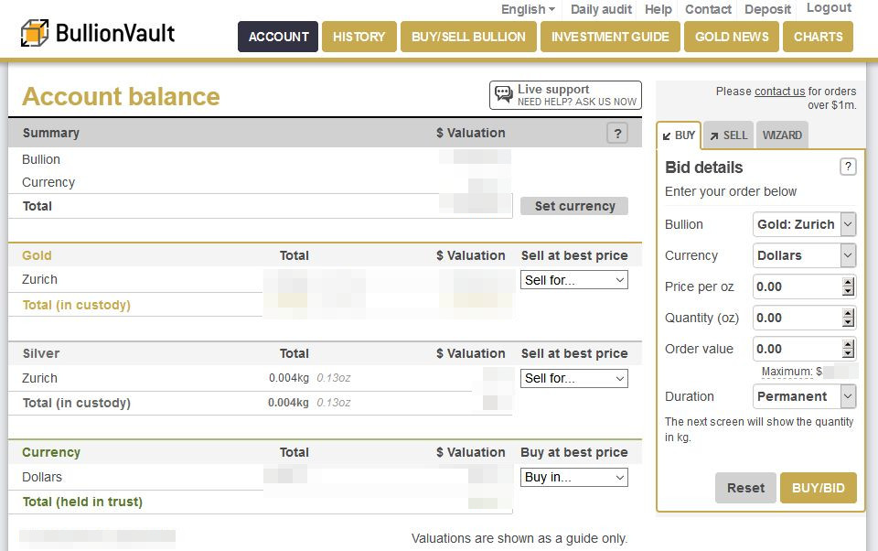Decrease Price per oz with down arrow

(849, 291)
